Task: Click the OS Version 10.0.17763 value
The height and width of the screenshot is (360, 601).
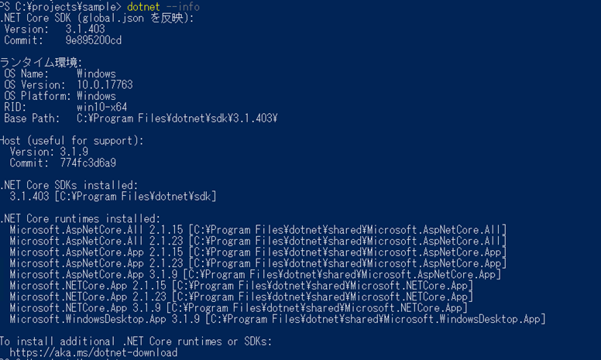Action: coord(105,84)
